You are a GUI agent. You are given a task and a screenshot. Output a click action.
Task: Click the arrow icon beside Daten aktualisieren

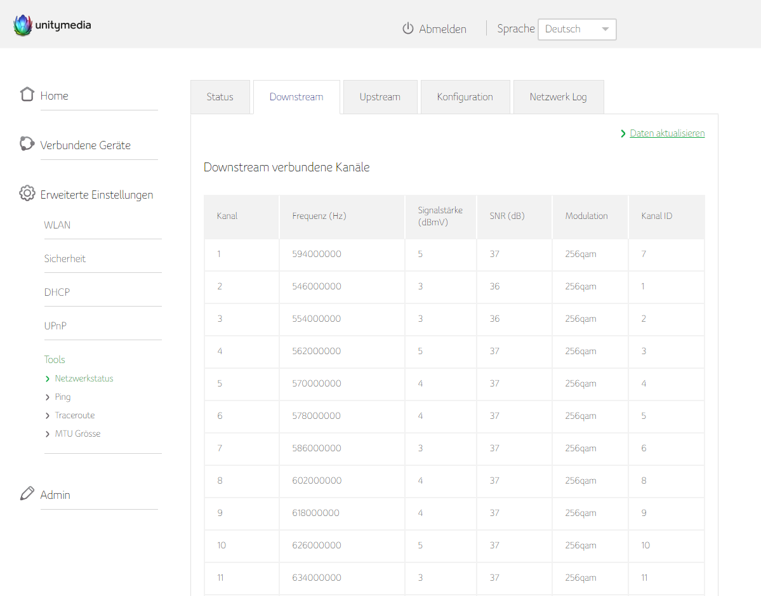coord(623,134)
